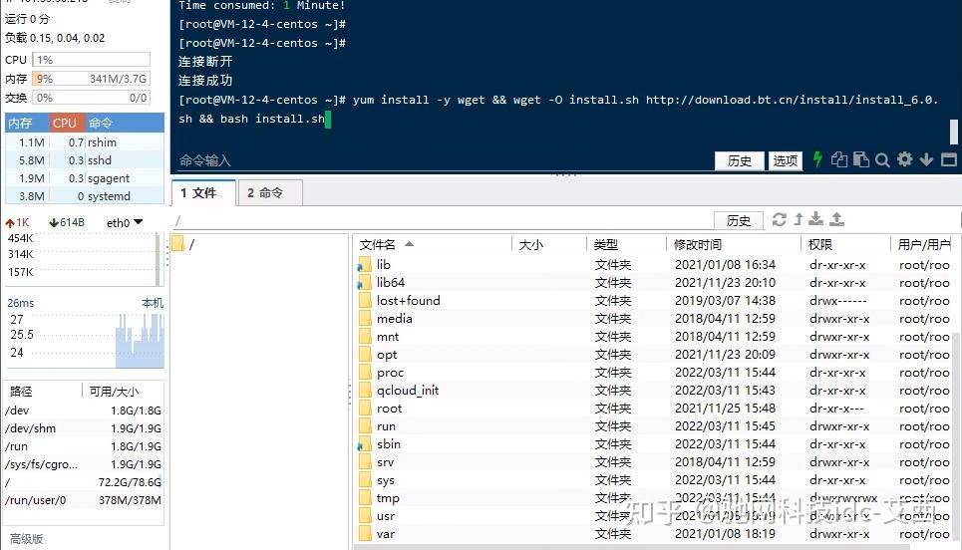
Task: Click the srv folder icon
Action: (365, 462)
